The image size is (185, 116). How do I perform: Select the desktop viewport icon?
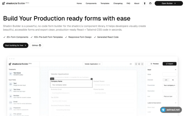point(136,64)
